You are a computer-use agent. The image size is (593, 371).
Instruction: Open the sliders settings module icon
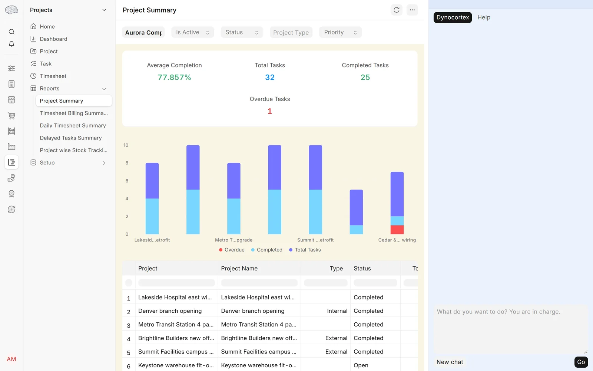click(11, 68)
